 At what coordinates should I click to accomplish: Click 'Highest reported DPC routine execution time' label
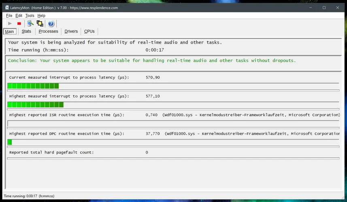click(67, 134)
